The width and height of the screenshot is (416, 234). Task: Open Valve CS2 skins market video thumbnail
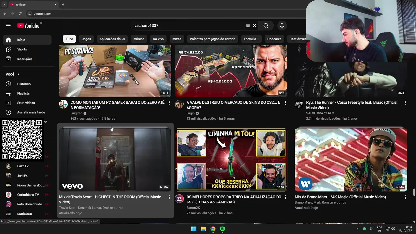coord(231,71)
